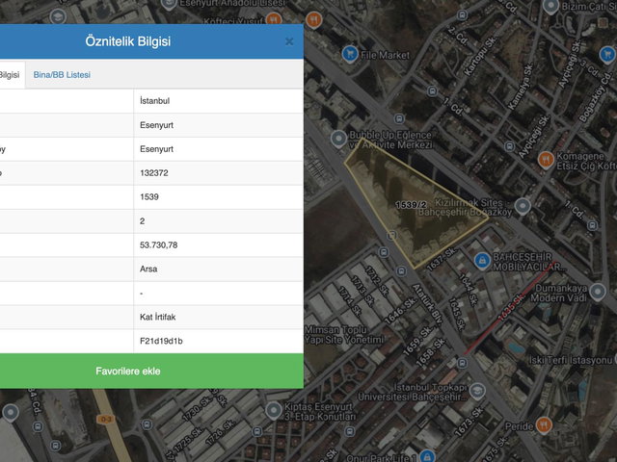Click the Peride restaurant pin
The width and height of the screenshot is (617, 462).
click(x=544, y=424)
